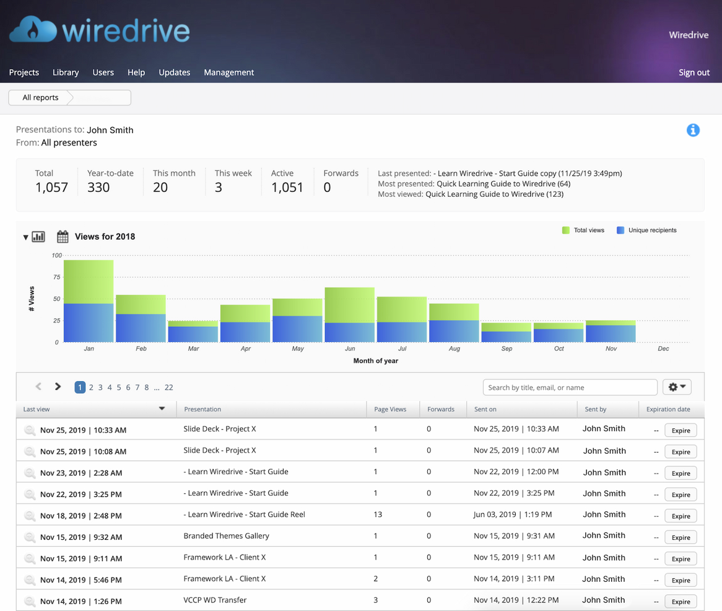The height and width of the screenshot is (611, 722).
Task: Go to the next page arrow
Action: (x=58, y=387)
